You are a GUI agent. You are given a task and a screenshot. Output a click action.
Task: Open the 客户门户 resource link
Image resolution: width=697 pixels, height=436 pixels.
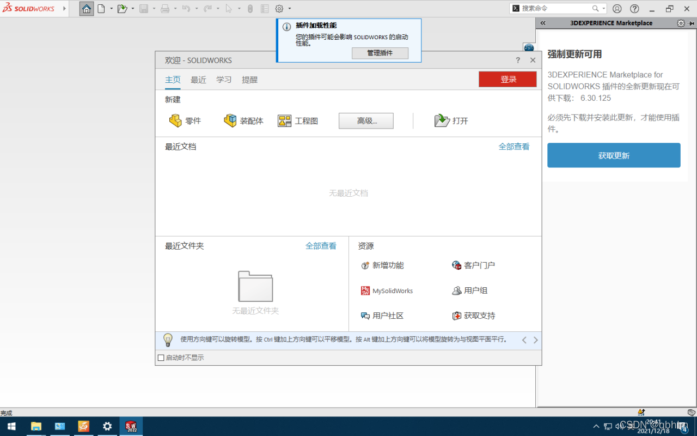[473, 265]
